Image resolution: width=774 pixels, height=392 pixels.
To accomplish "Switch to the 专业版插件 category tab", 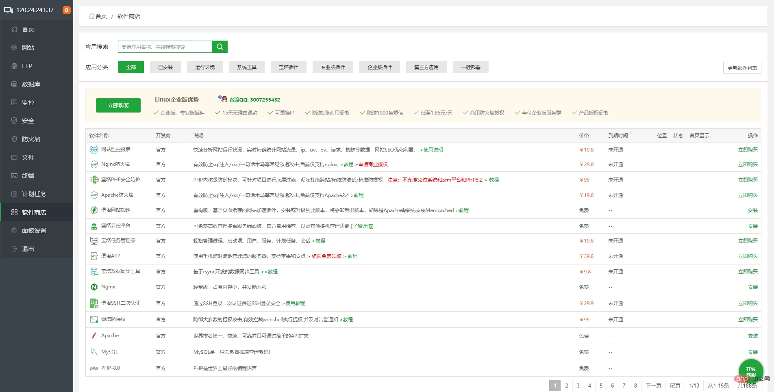I will tap(333, 67).
